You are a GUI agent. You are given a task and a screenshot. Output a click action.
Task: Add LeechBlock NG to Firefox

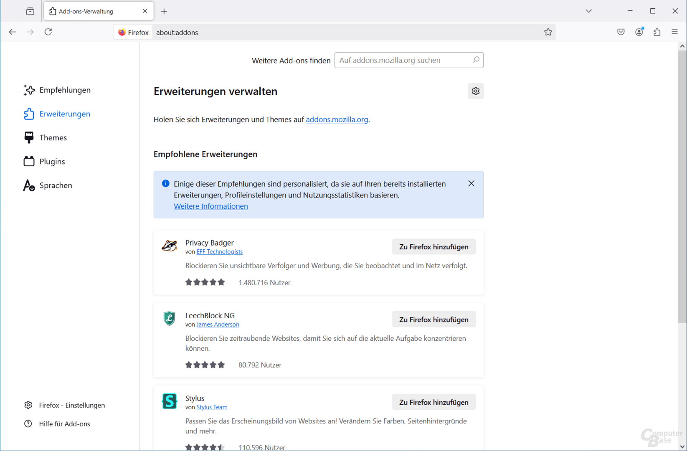(x=434, y=319)
